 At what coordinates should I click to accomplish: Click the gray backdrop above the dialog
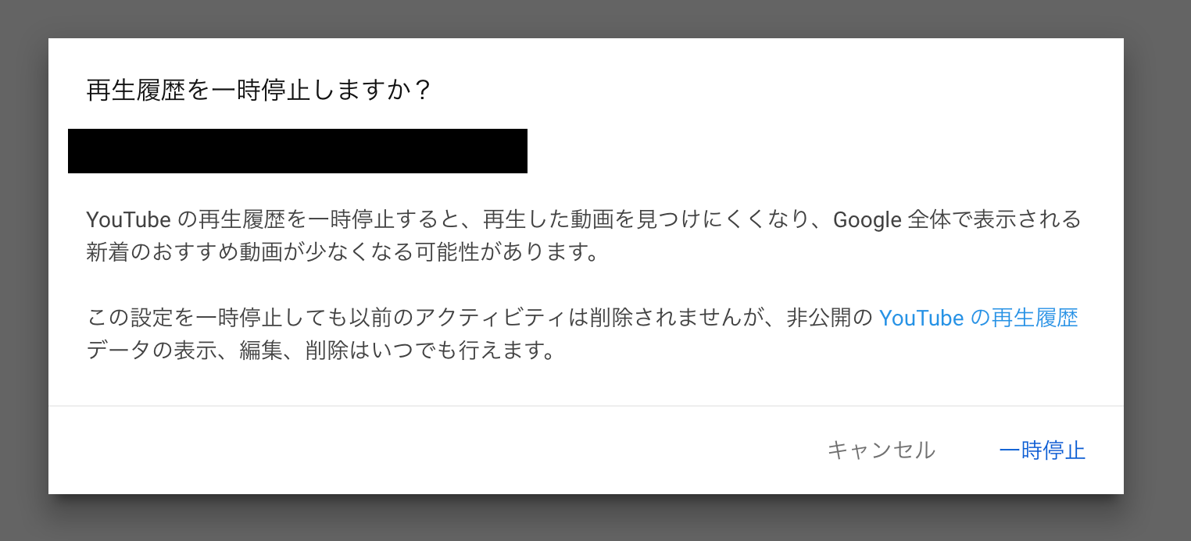coord(586,19)
